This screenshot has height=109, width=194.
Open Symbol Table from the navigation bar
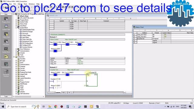click(6, 28)
